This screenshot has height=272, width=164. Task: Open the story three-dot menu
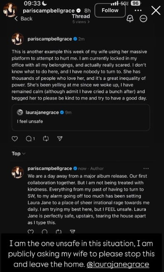138,10
